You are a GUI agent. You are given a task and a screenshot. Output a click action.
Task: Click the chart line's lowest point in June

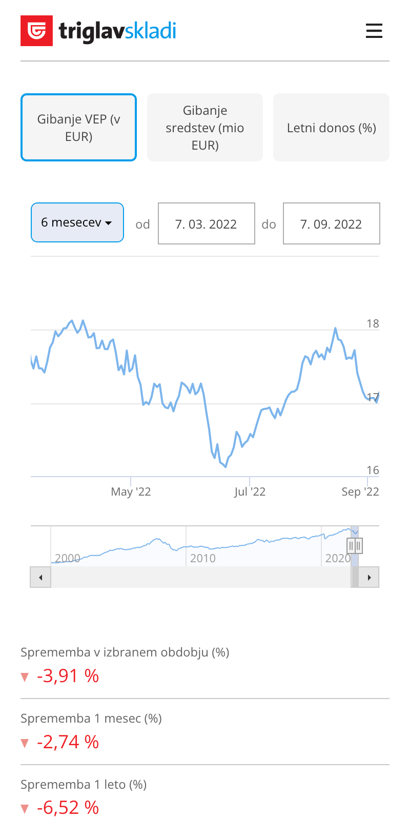(226, 466)
